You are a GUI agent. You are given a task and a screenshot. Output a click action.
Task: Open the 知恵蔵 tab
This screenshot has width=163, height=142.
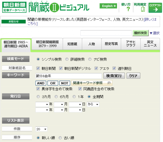(72, 44)
